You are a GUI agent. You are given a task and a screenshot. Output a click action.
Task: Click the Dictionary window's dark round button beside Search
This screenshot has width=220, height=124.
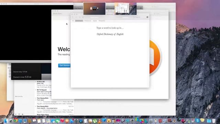pyautogui.click(x=147, y=17)
